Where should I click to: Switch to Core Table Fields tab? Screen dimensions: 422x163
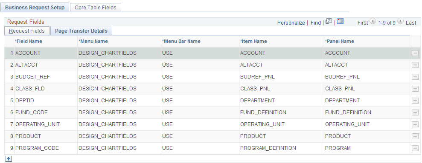tap(96, 8)
